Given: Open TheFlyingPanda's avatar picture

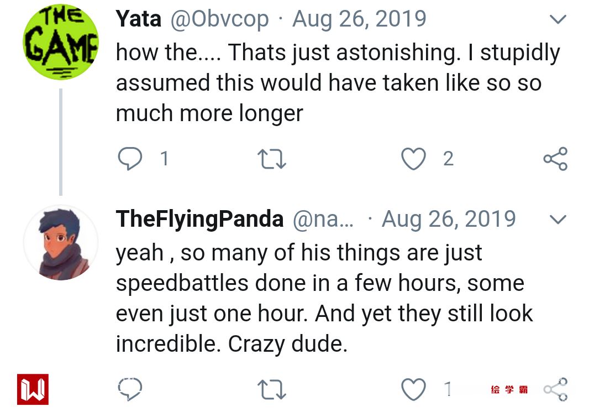Looking at the screenshot, I should (x=60, y=242).
